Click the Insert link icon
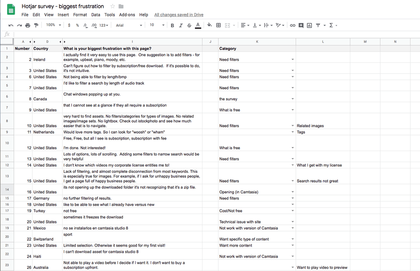Screen dimensions: 420x271 click(x=293, y=25)
